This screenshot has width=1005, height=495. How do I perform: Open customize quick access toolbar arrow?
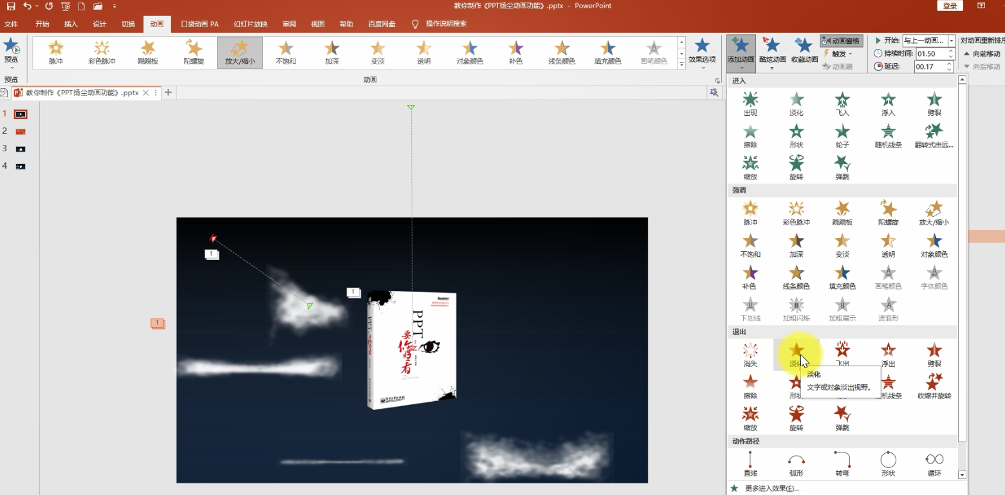pos(115,6)
